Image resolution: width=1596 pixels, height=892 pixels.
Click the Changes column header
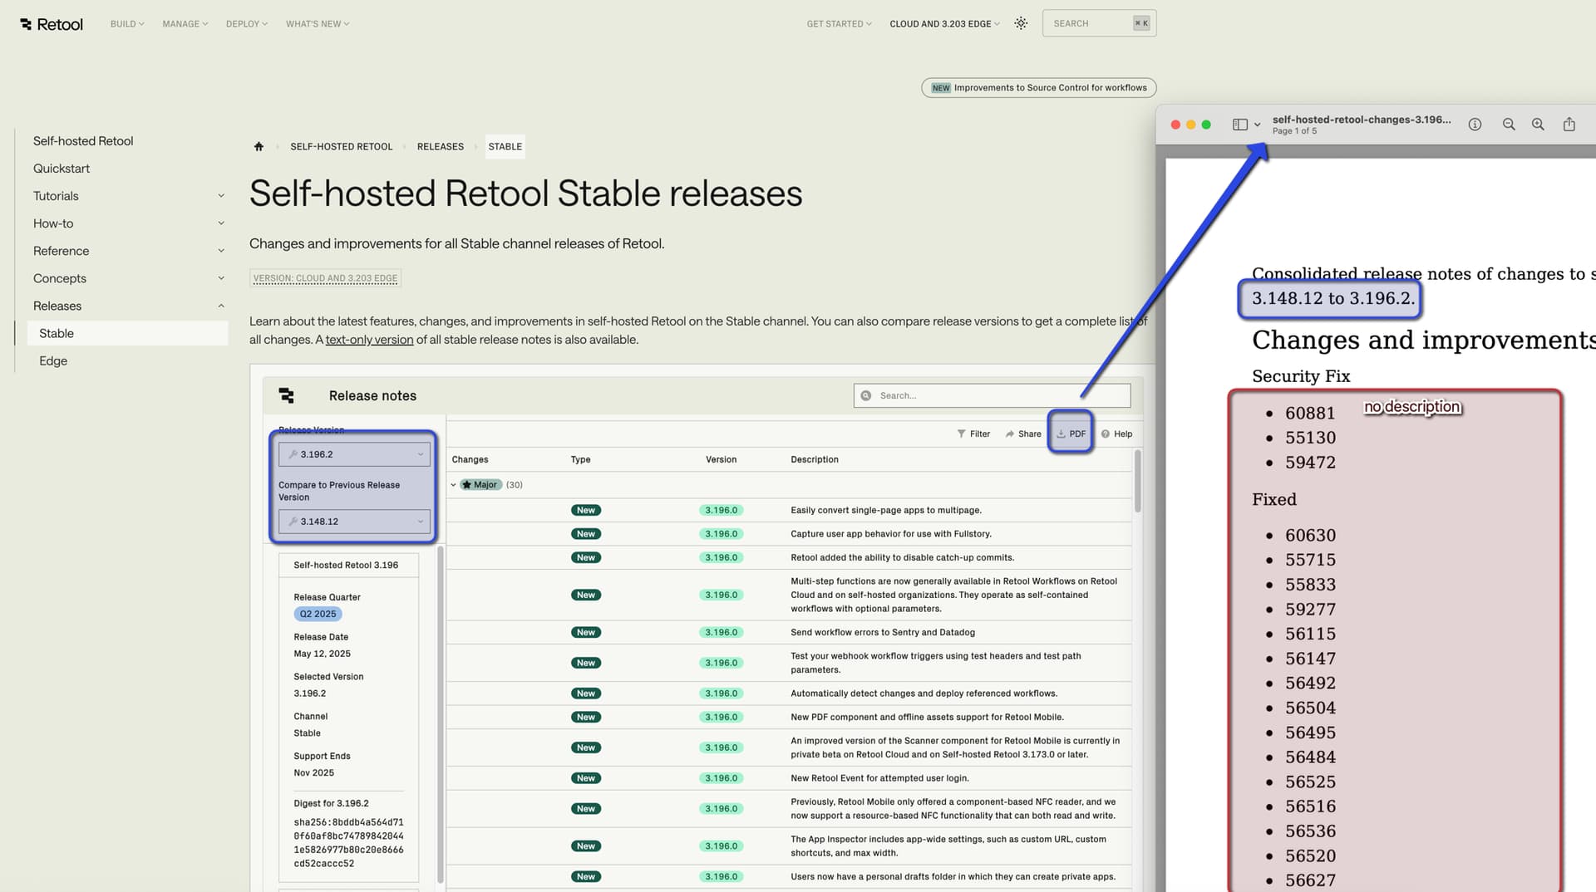470,459
